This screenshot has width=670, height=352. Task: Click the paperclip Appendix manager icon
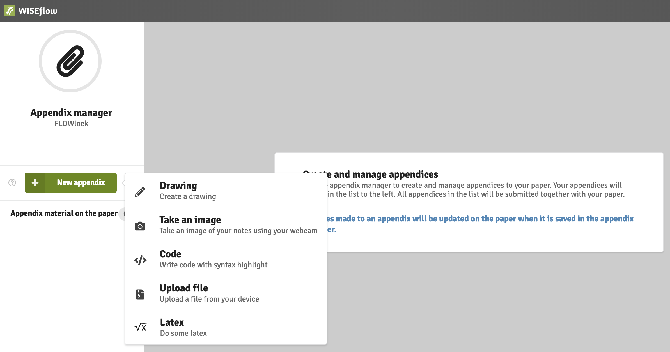[x=70, y=61]
